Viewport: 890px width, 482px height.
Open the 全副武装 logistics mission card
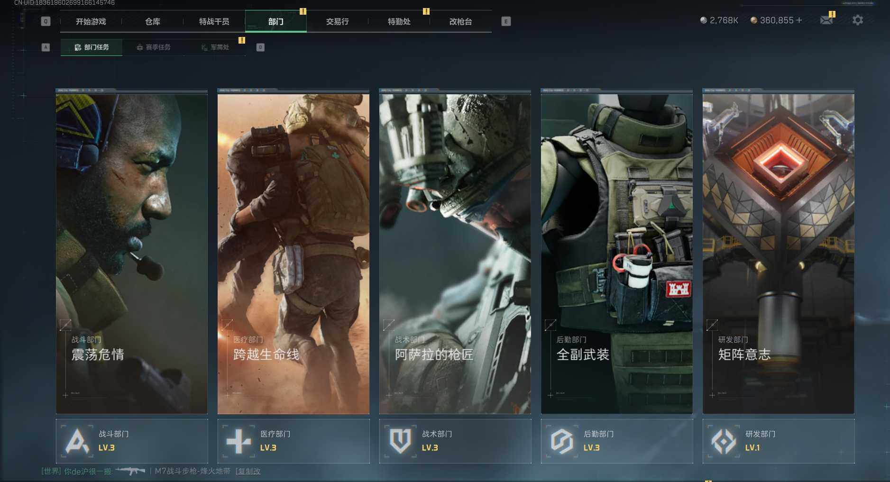coord(617,254)
